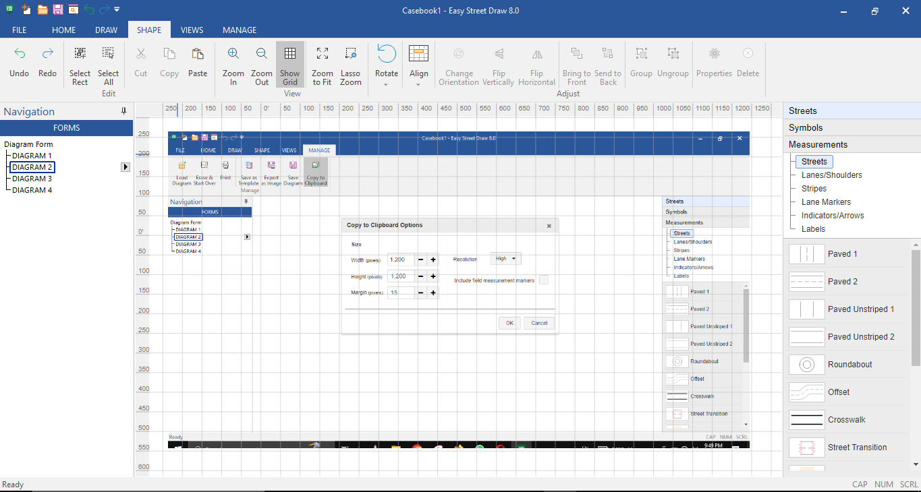The width and height of the screenshot is (921, 492).
Task: Click Send to Back
Action: pyautogui.click(x=608, y=66)
